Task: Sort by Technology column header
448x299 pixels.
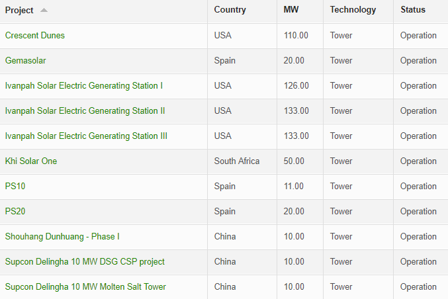Action: pyautogui.click(x=353, y=10)
